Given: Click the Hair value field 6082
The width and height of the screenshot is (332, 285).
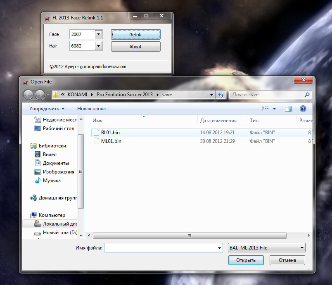Looking at the screenshot, I should (x=82, y=46).
